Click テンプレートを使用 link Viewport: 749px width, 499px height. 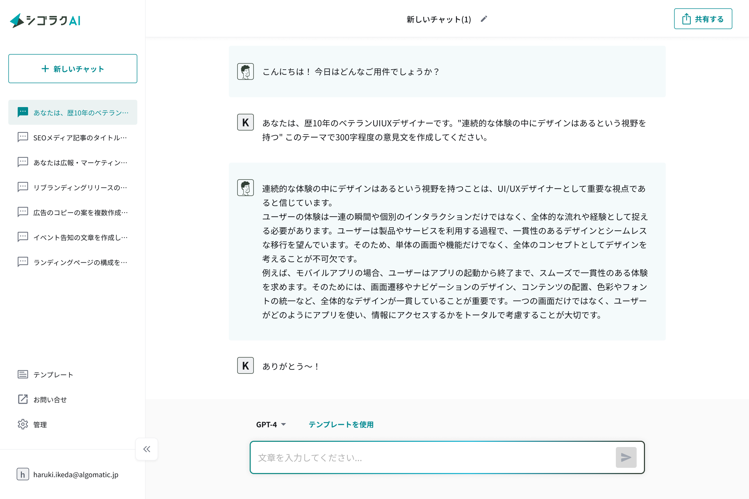341,424
